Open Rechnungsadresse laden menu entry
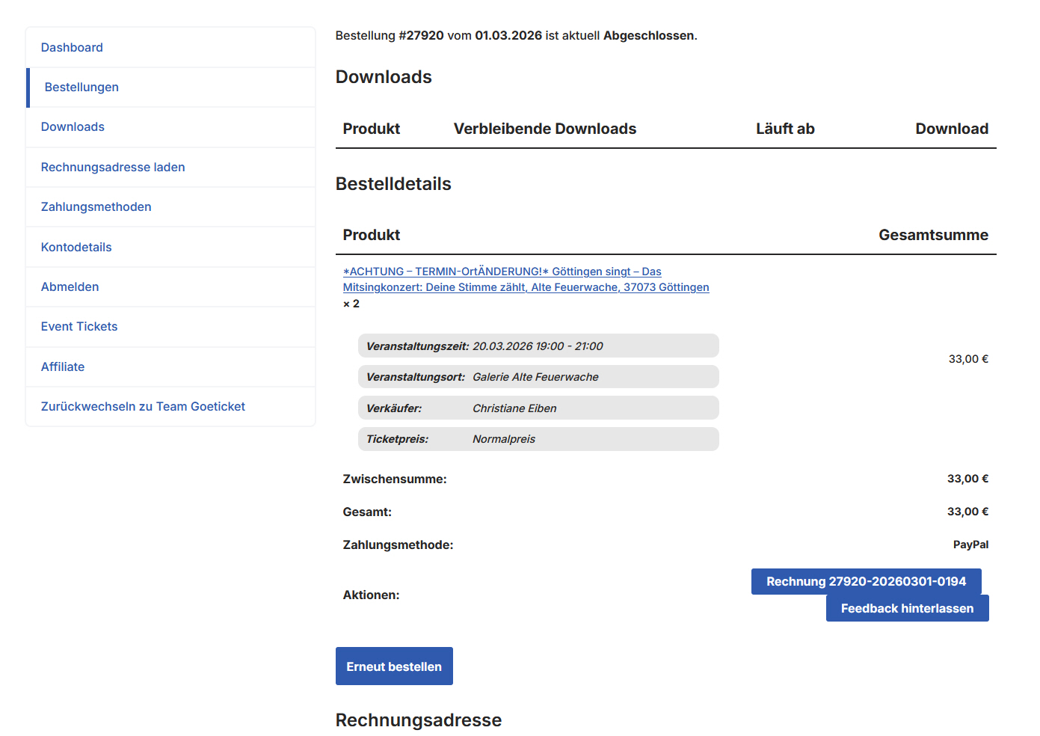Screen dimensions: 1040x736 (x=113, y=168)
